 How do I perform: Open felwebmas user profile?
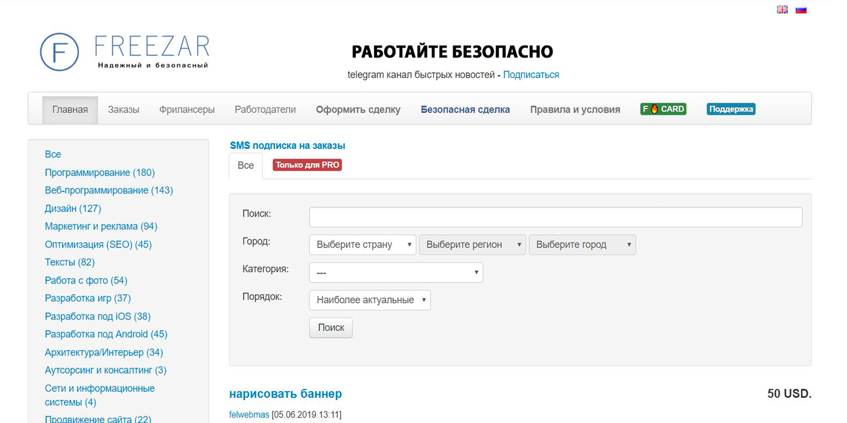249,415
